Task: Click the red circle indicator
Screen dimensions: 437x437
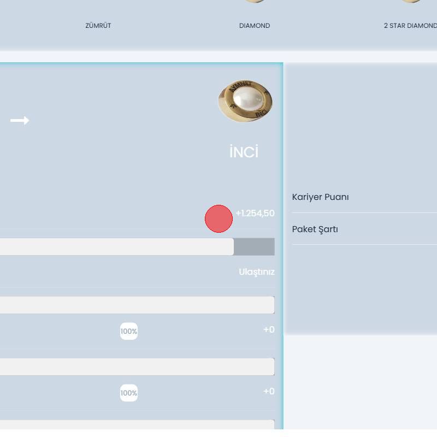Action: (x=218, y=219)
